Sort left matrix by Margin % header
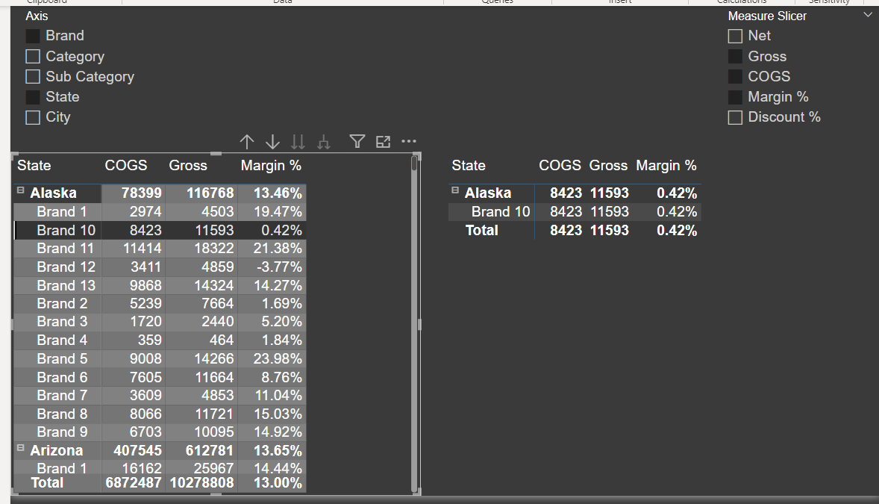 click(272, 166)
